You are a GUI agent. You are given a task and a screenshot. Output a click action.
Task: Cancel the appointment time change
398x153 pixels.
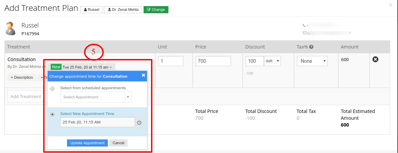tap(118, 143)
